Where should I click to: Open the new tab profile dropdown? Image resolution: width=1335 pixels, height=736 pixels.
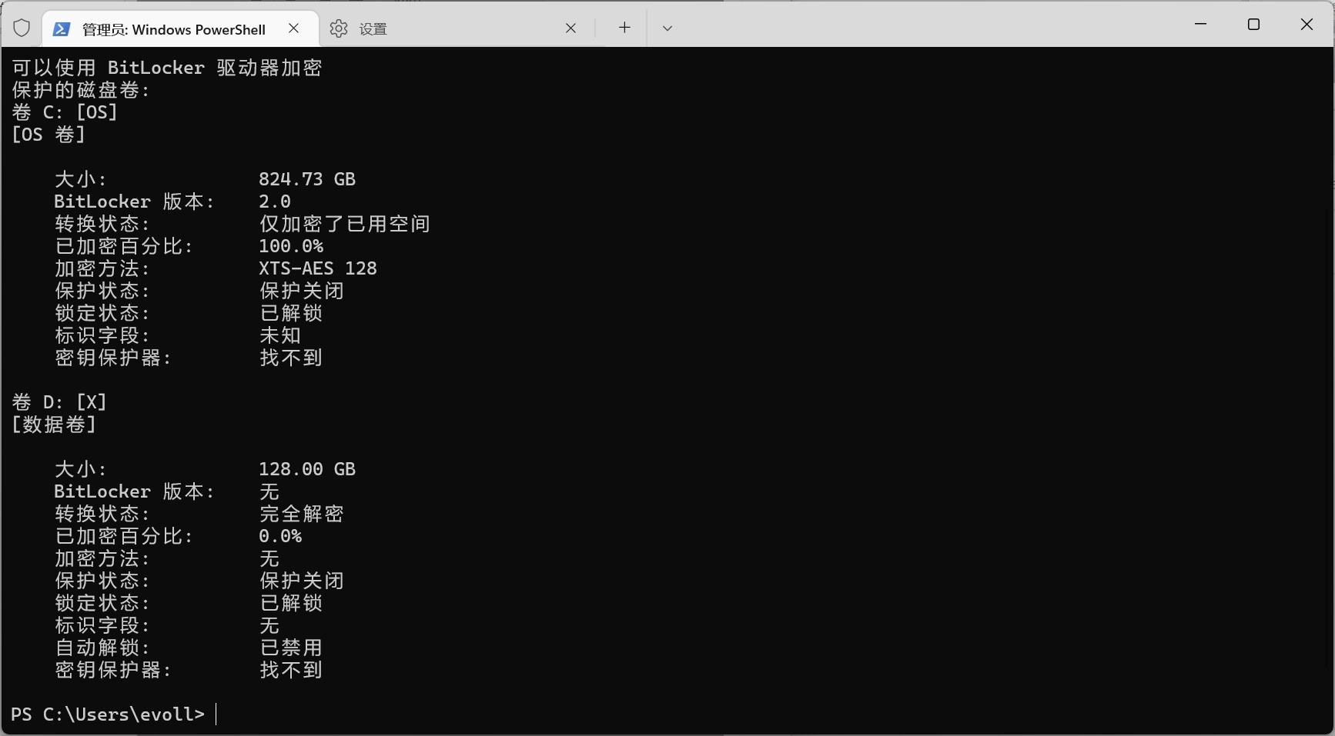pos(667,28)
